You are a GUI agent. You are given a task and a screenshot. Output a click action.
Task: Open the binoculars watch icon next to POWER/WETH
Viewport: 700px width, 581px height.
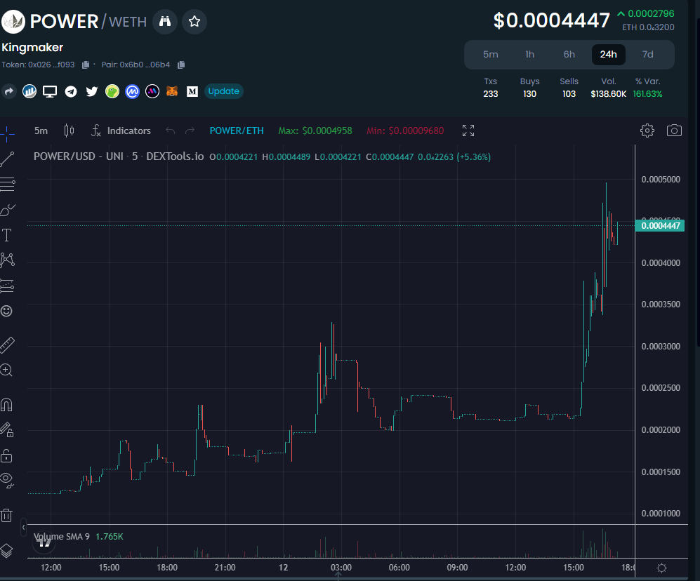[x=165, y=22]
